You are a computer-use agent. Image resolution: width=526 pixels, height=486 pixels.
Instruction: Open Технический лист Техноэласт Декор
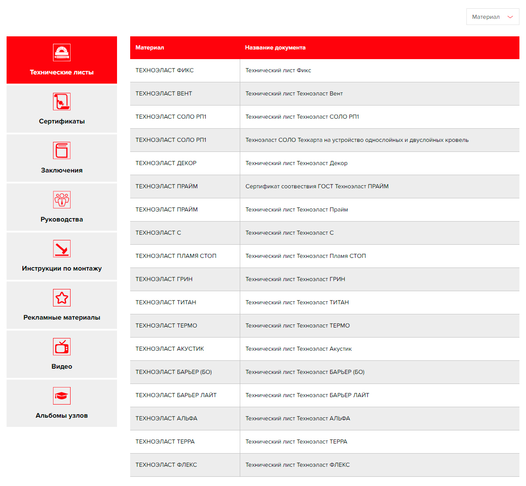pyautogui.click(x=296, y=163)
